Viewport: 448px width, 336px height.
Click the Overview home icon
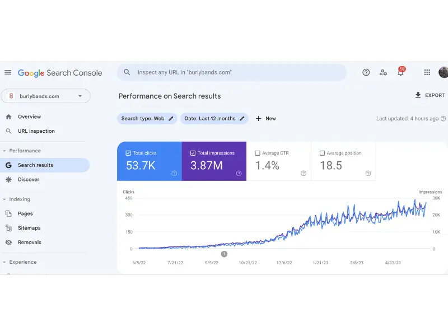8,116
